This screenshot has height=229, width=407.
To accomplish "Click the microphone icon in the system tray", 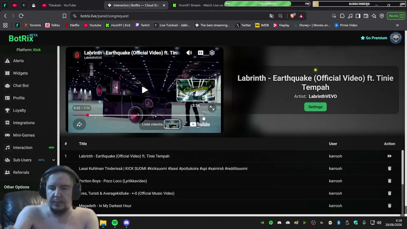I will (x=364, y=223).
